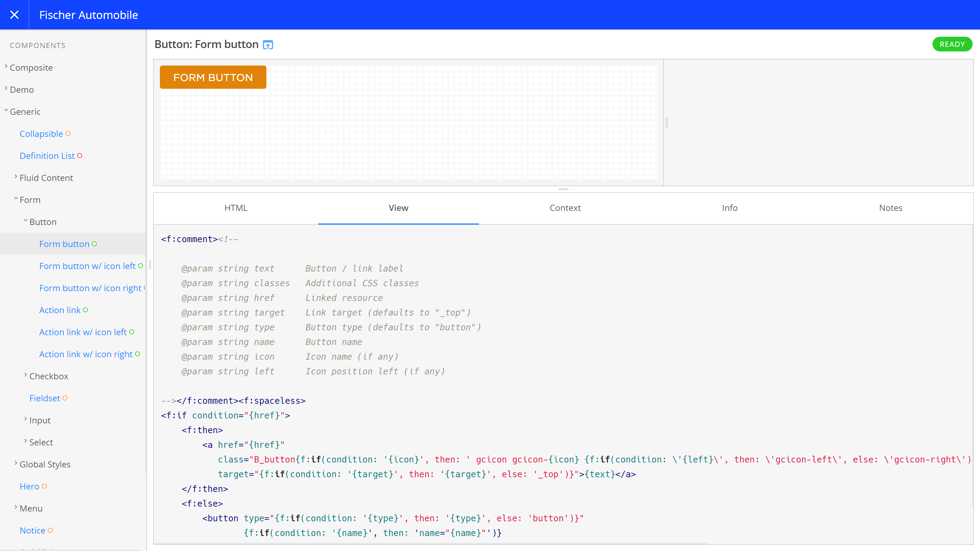Open preview in new window icon
This screenshot has height=551, width=980.
(x=268, y=45)
